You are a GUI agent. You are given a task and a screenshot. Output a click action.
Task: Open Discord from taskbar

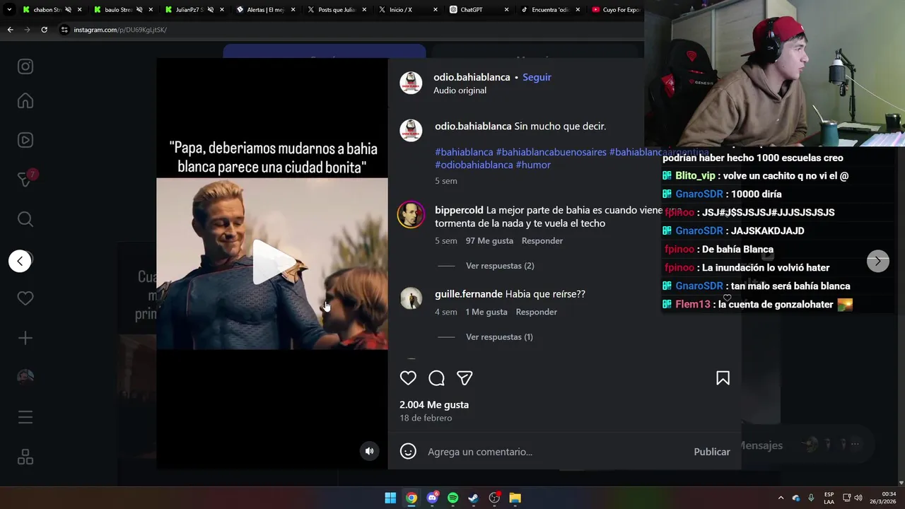pyautogui.click(x=432, y=498)
